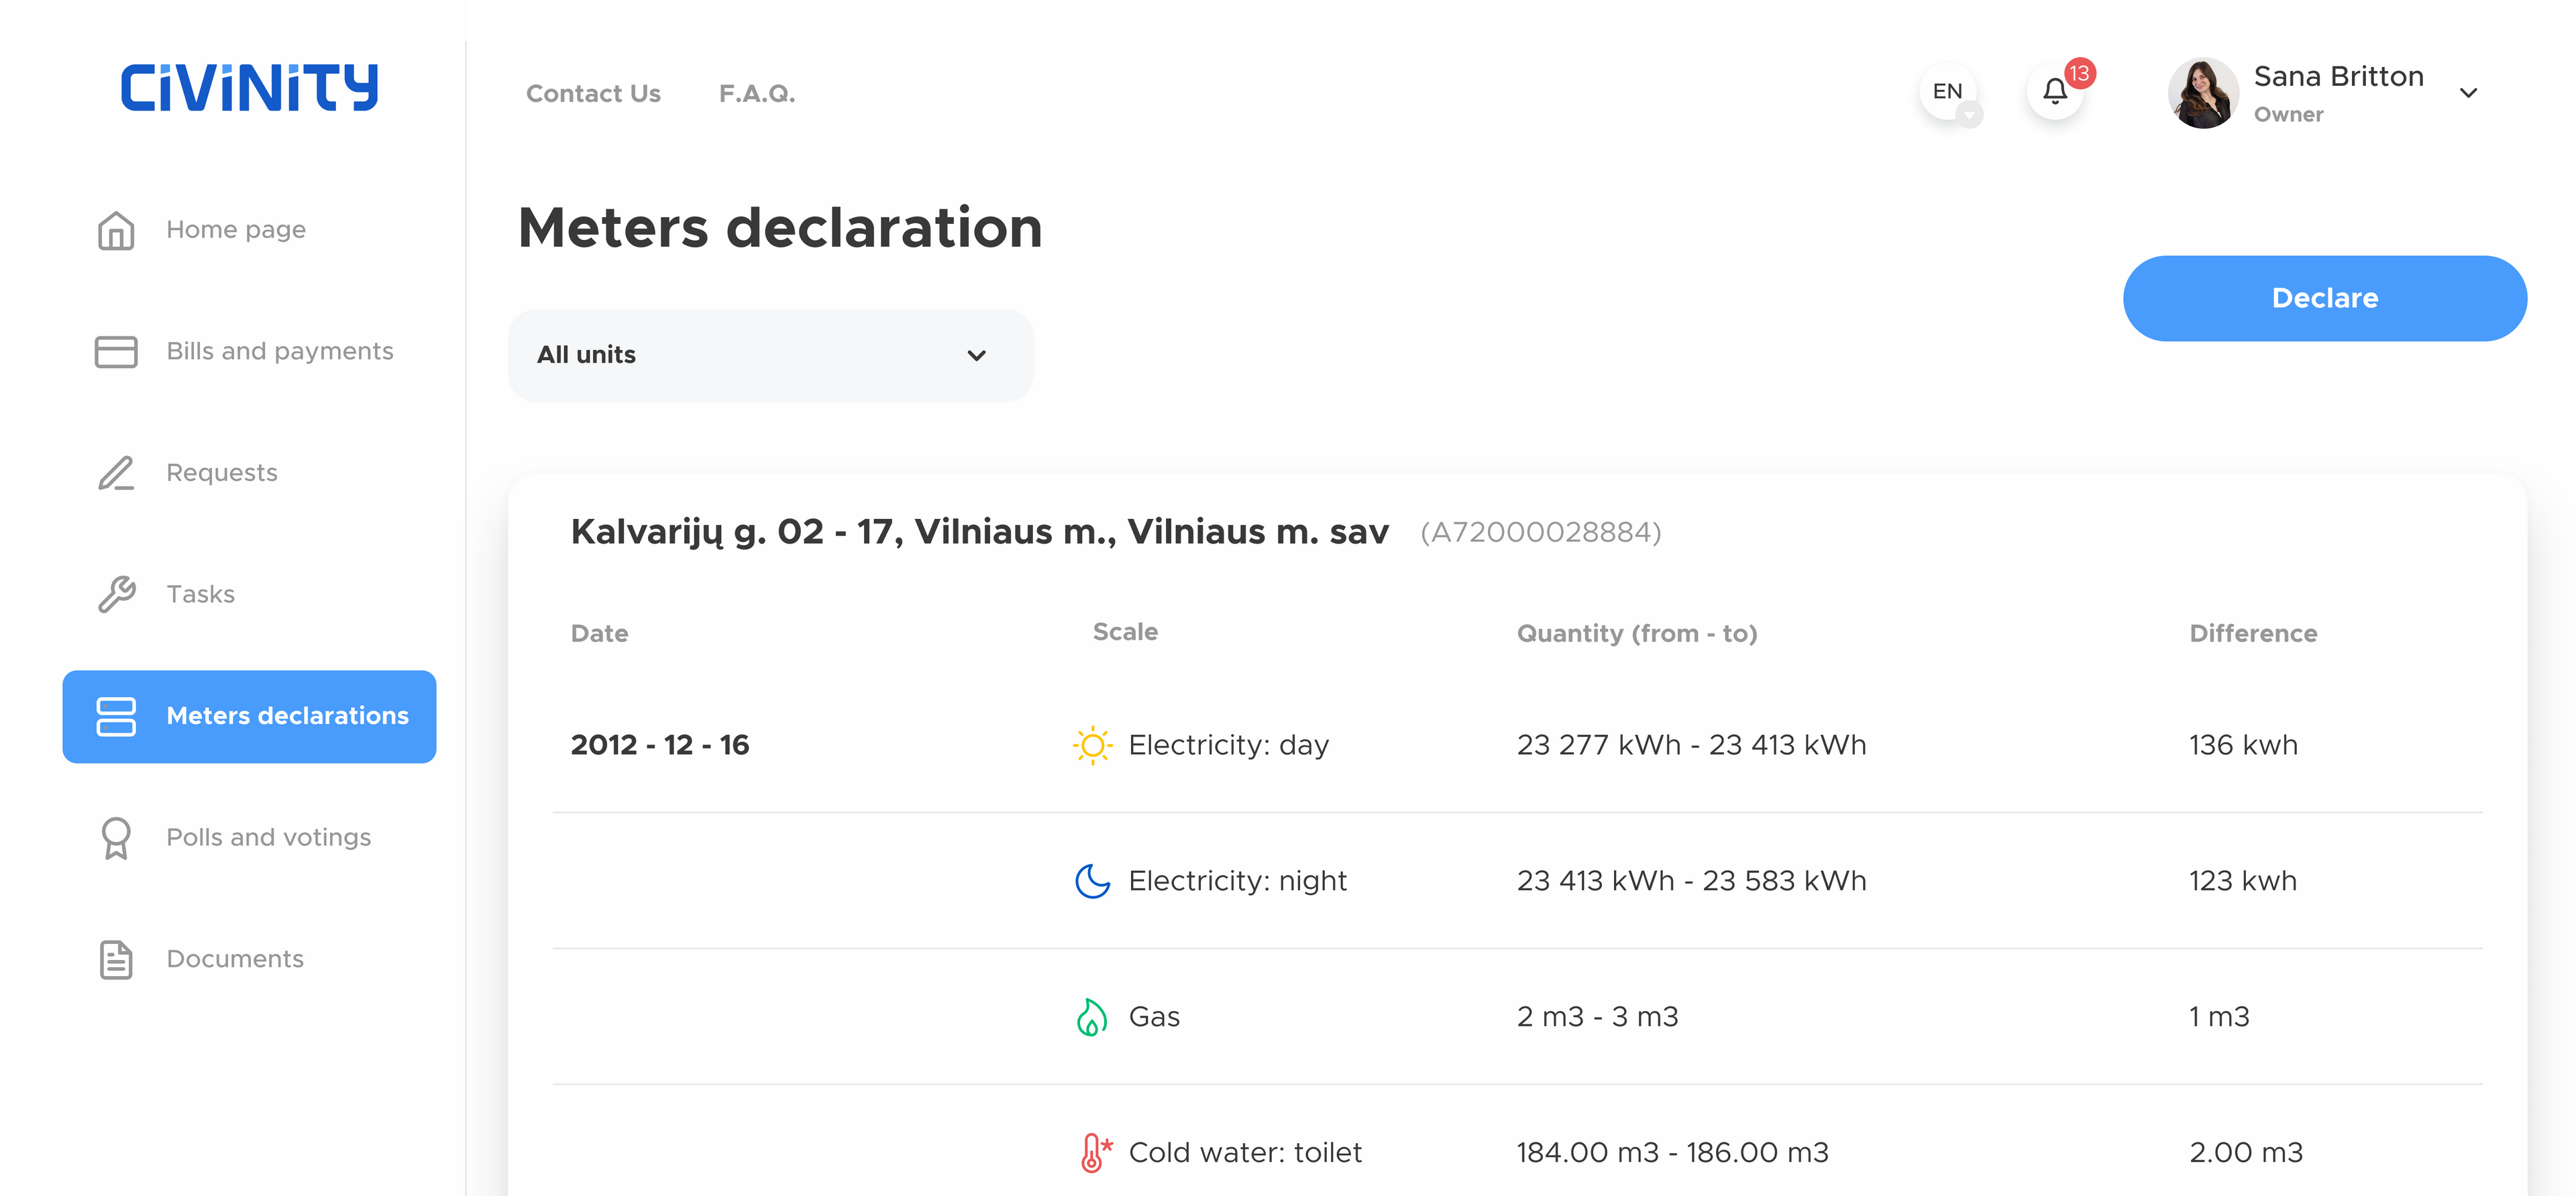The height and width of the screenshot is (1196, 2576).
Task: Click the quantity 23 277 kWh - 23 413 kWh
Action: tap(1691, 745)
